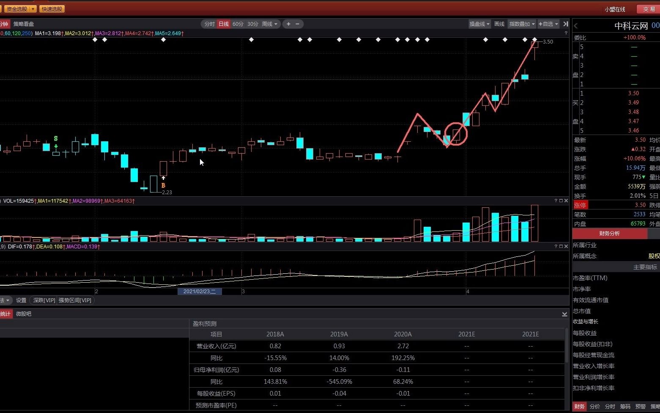Select bottom 预警 tab

[641, 406]
